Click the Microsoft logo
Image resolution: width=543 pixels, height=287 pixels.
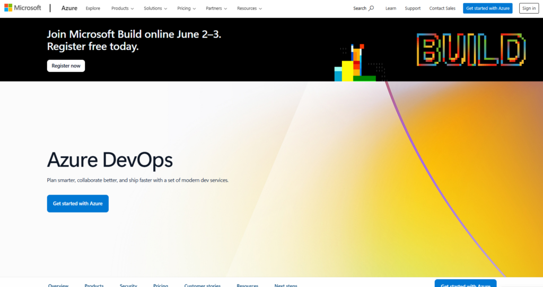(22, 7)
